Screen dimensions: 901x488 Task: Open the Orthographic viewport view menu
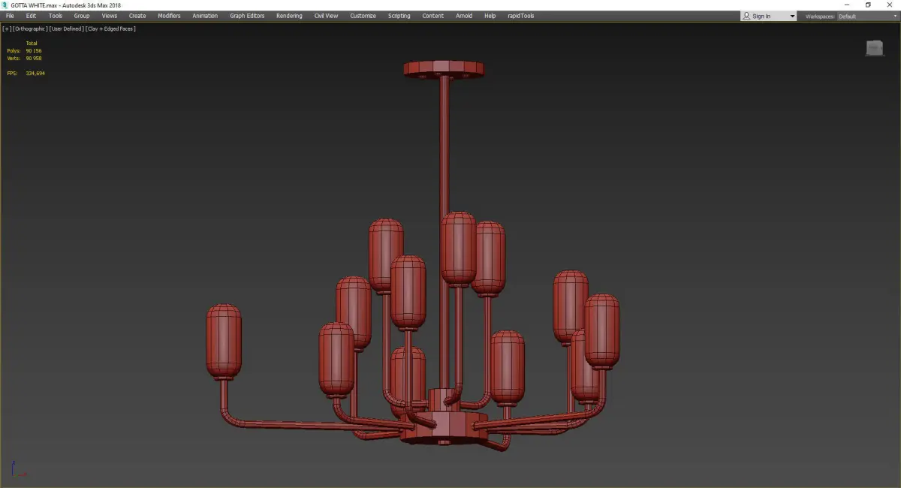30,29
